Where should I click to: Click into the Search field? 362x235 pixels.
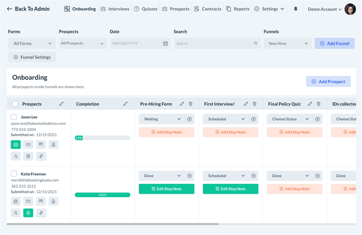[213, 43]
